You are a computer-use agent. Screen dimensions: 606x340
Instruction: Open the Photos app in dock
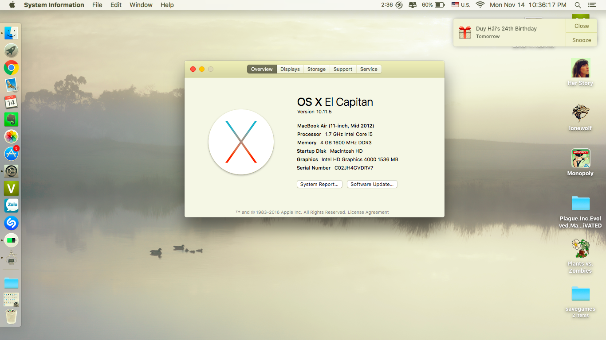(x=11, y=137)
